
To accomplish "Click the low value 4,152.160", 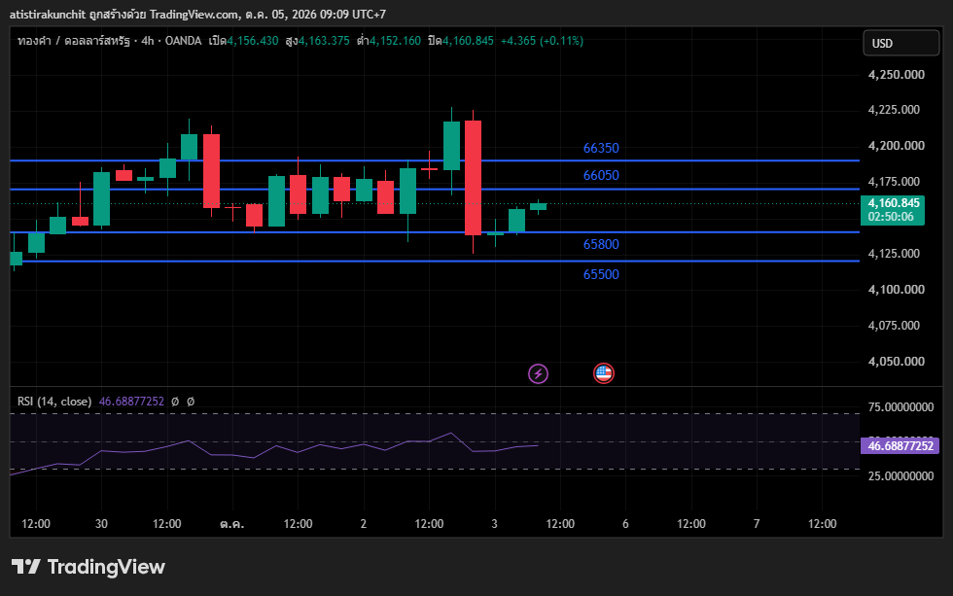I will tap(395, 41).
